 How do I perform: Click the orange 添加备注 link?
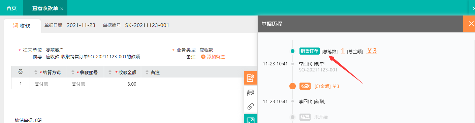(216, 57)
